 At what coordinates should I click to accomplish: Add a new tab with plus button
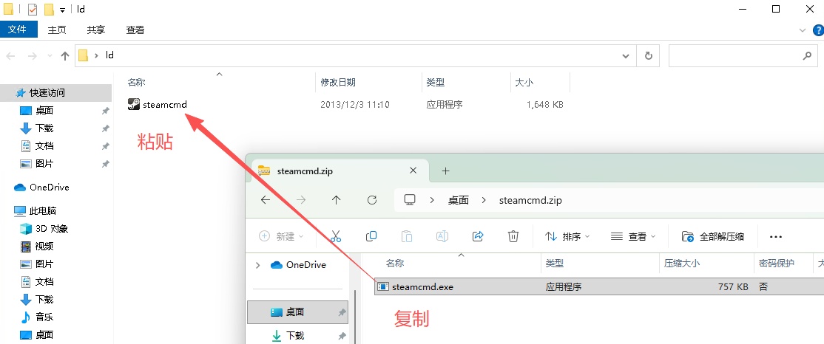[x=445, y=171]
